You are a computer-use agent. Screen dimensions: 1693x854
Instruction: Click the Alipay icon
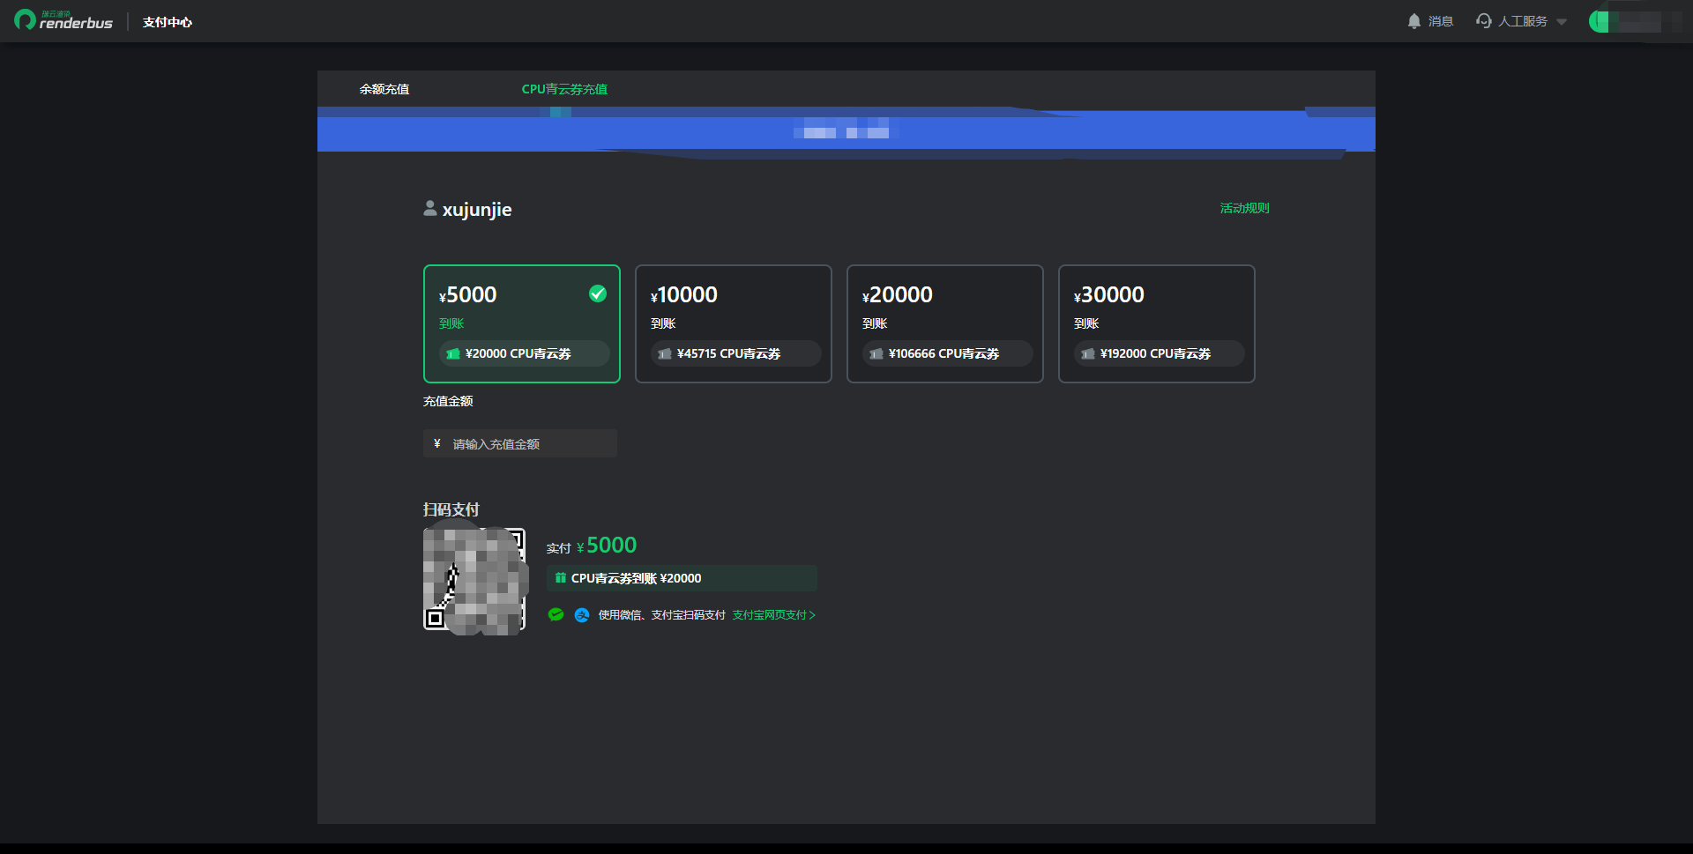[582, 615]
